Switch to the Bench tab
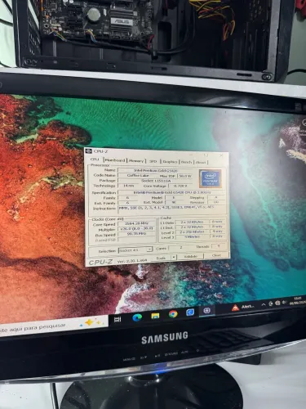 (x=187, y=162)
